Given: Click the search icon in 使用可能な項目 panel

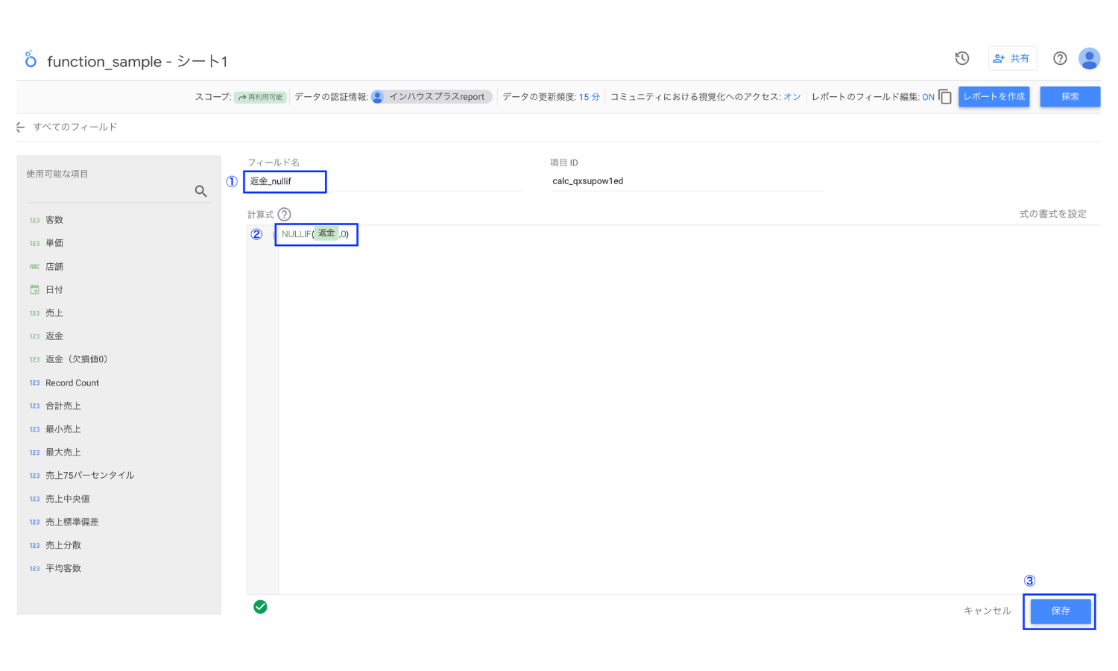Looking at the screenshot, I should coord(200,191).
